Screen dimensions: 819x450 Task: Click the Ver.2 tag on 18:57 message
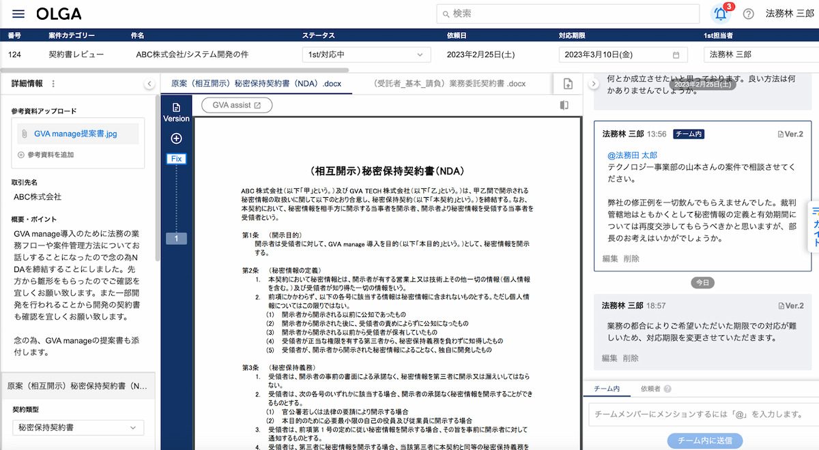pyautogui.click(x=791, y=305)
